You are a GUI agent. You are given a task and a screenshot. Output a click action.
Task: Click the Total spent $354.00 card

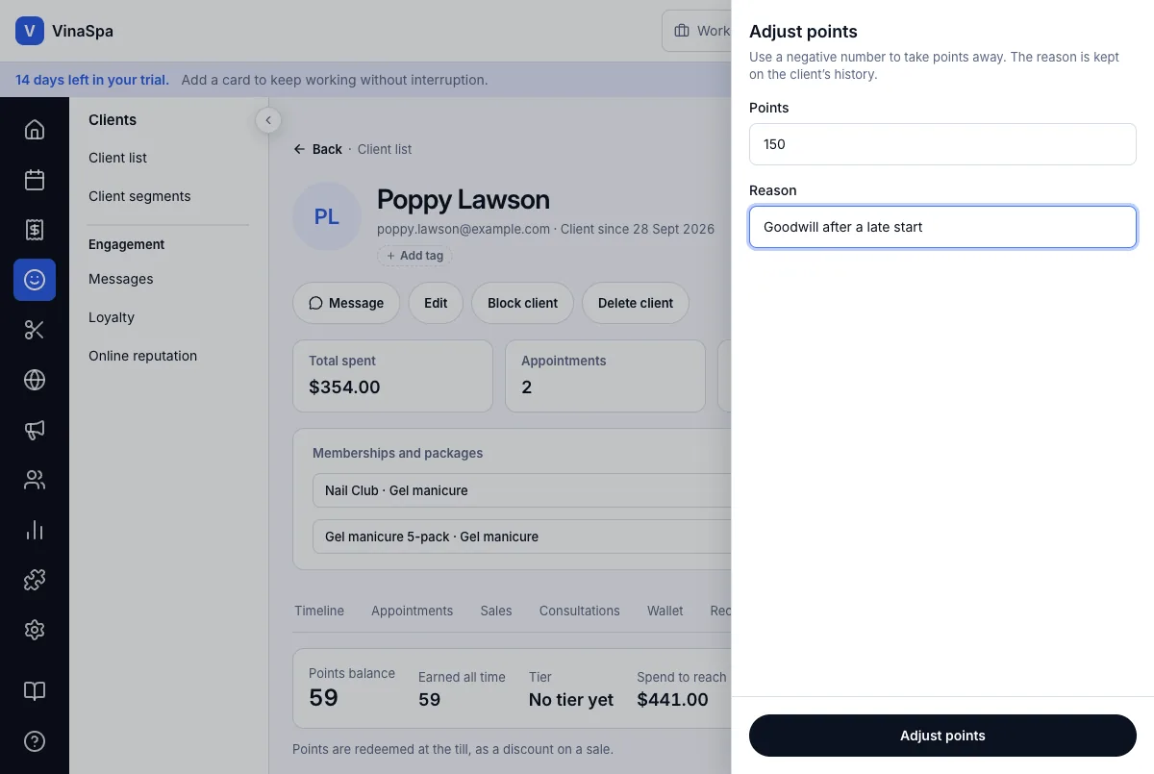[392, 376]
